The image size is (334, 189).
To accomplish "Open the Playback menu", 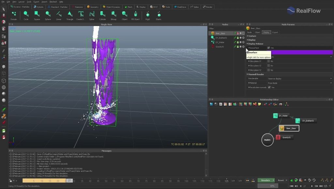I will (53, 2).
